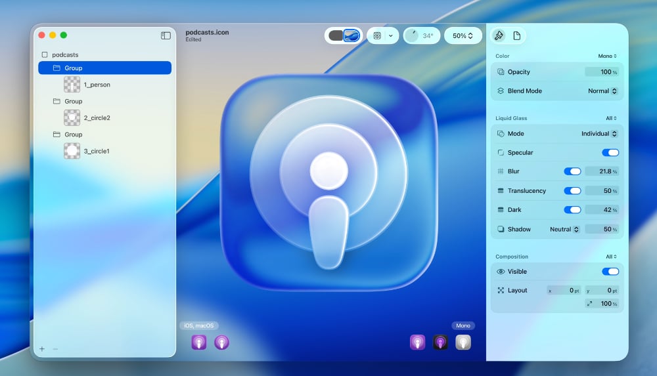Image resolution: width=657 pixels, height=376 pixels.
Task: Click the Dark row icon
Action: pyautogui.click(x=500, y=210)
